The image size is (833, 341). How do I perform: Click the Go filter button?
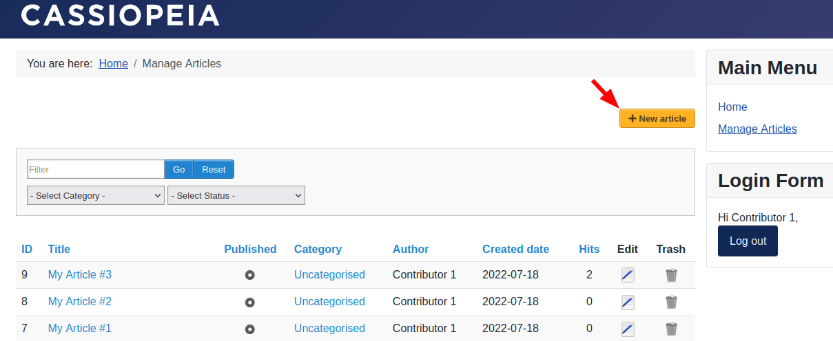(x=179, y=169)
